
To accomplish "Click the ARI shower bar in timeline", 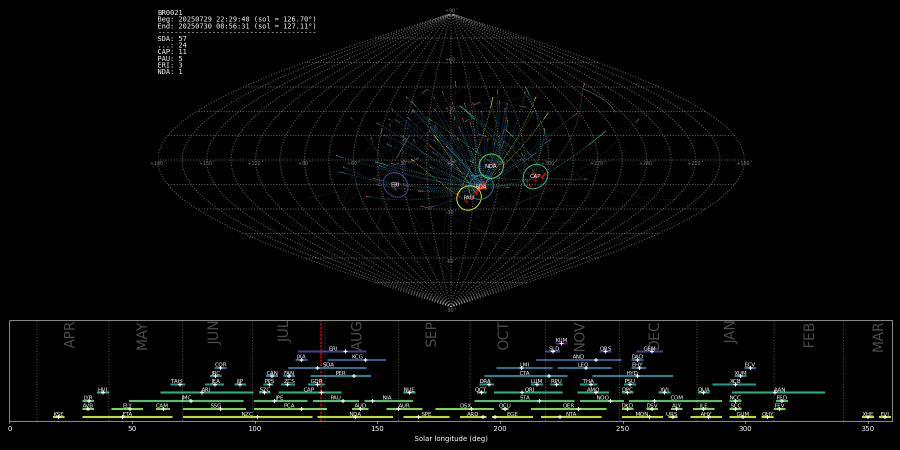I will 207,392.
